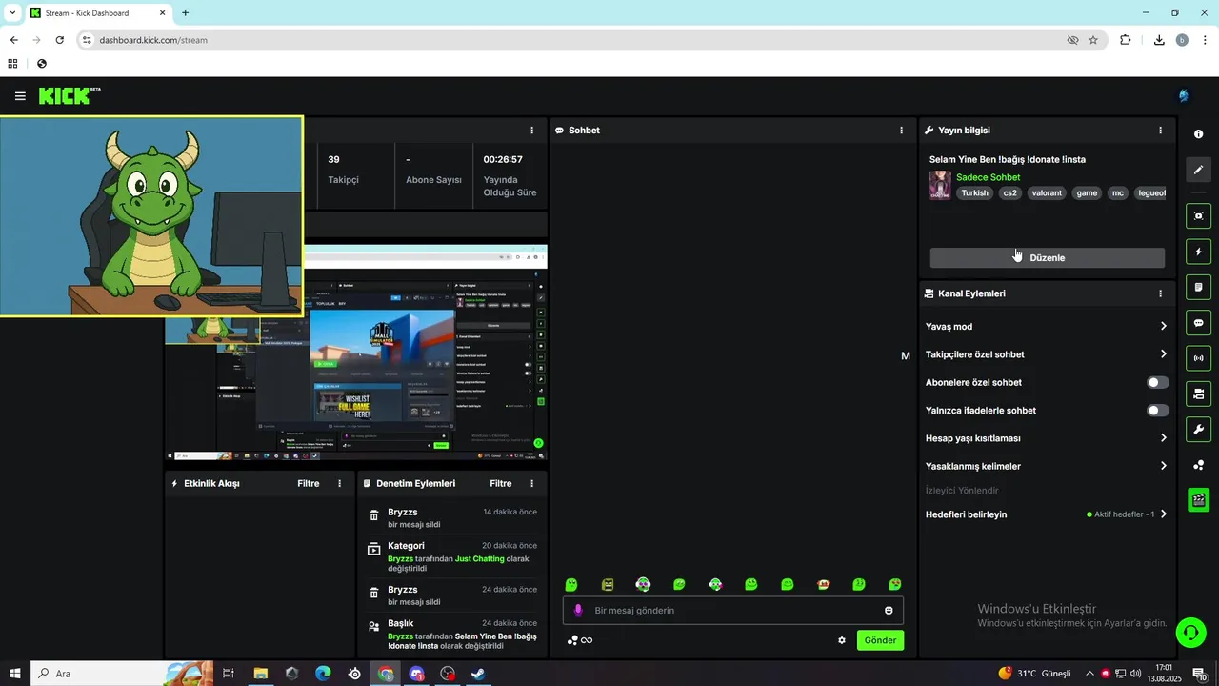Open Kanal Eylemleri panel three-dot menu
1219x686 pixels.
tap(1160, 293)
